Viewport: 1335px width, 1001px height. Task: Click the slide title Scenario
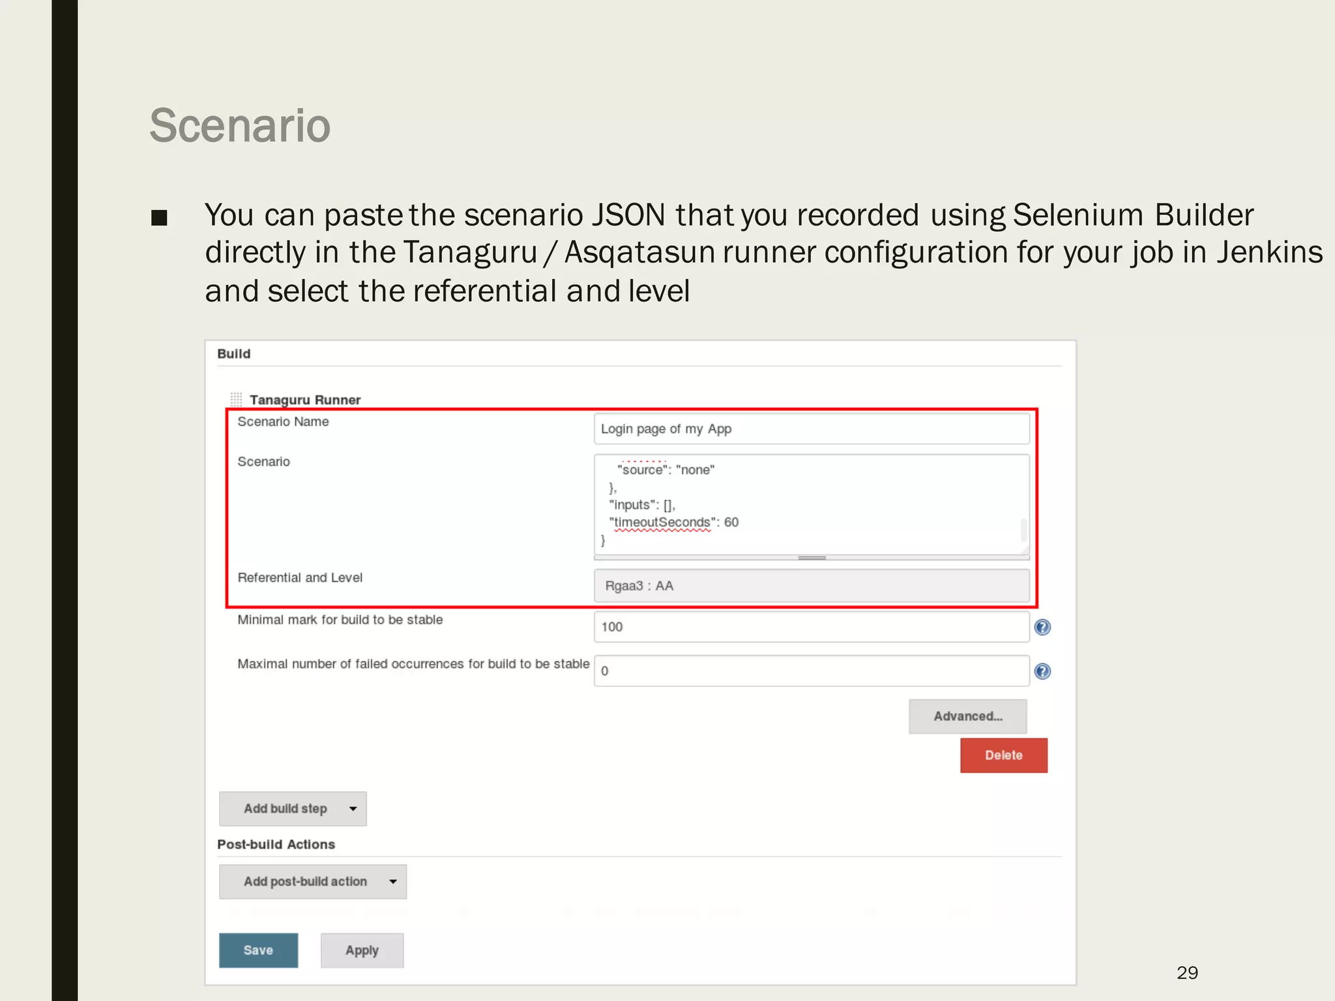241,125
